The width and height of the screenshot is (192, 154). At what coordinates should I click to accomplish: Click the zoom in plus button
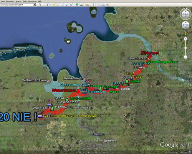point(185,38)
